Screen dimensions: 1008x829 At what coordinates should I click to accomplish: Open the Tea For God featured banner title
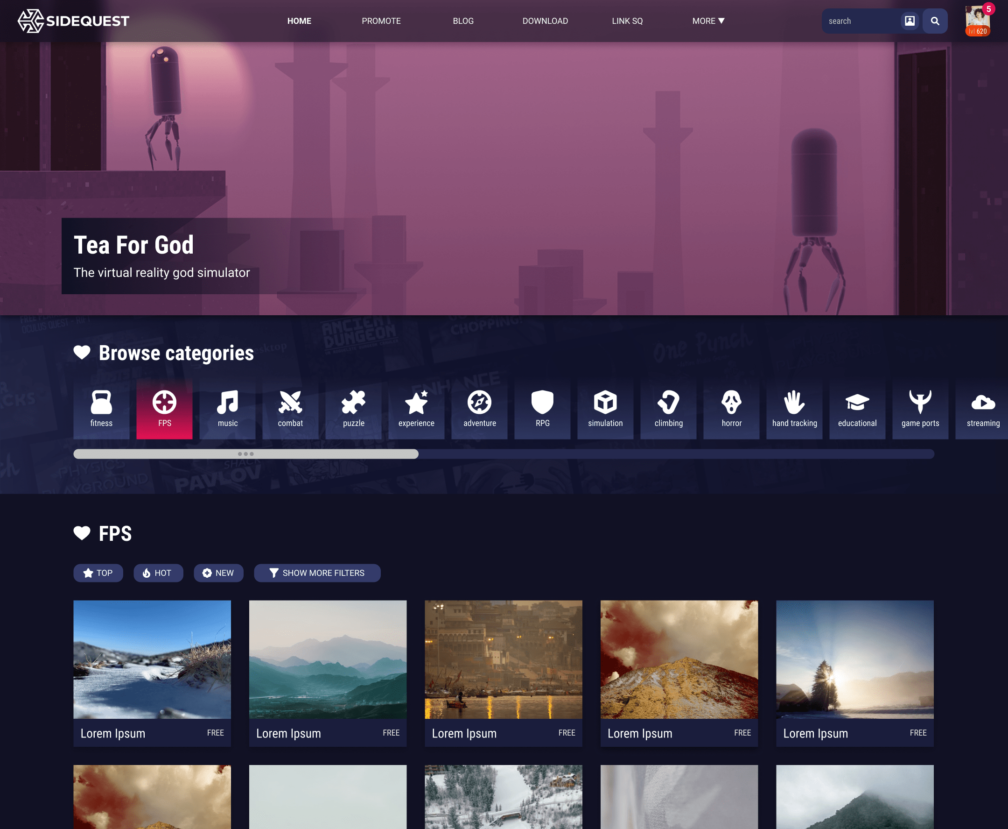133,245
